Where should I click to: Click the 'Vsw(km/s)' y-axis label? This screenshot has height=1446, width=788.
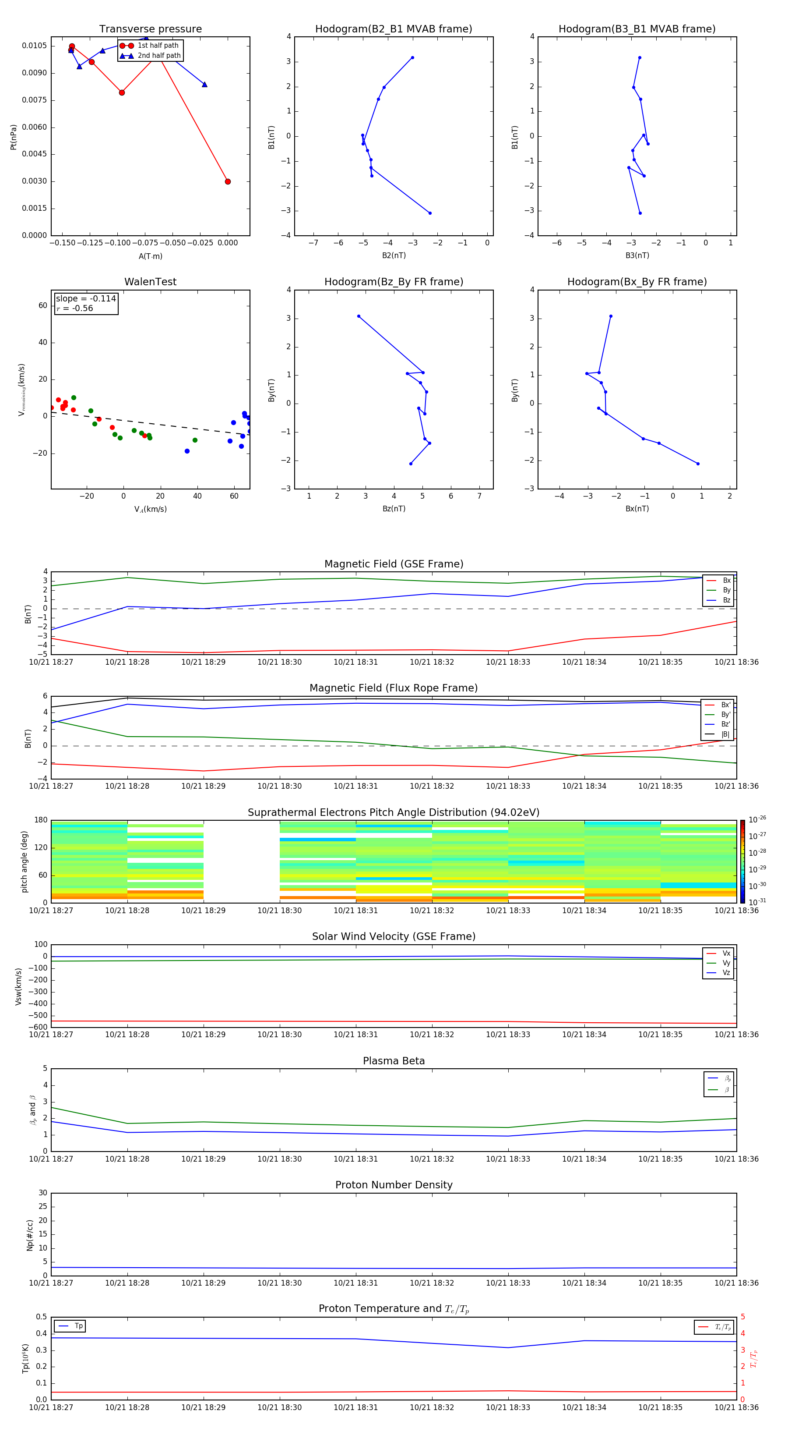18,986
